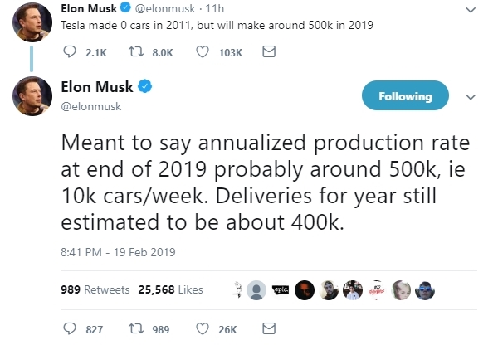
Task: Send first tweet via direct message envelope
Action: click(268, 51)
